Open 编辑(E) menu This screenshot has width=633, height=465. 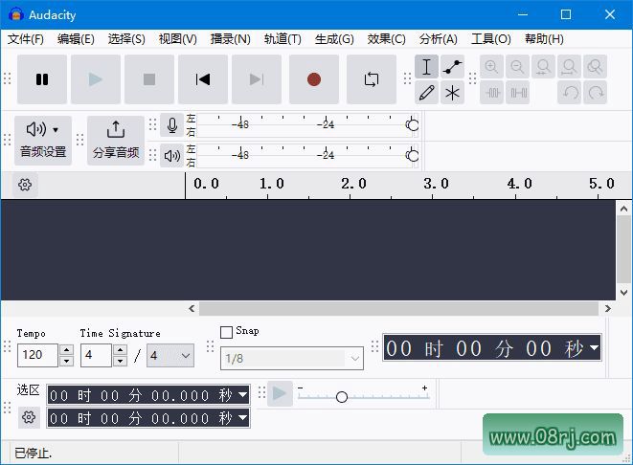coord(76,39)
